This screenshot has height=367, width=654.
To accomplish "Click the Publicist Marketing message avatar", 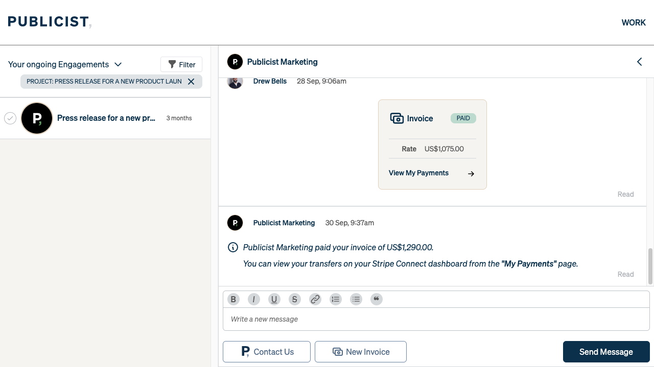I will pos(235,223).
